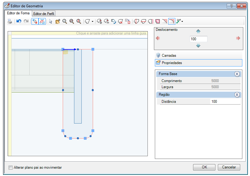Click the left vertical guide ruler strip
This screenshot has height=176, width=250.
[10, 95]
